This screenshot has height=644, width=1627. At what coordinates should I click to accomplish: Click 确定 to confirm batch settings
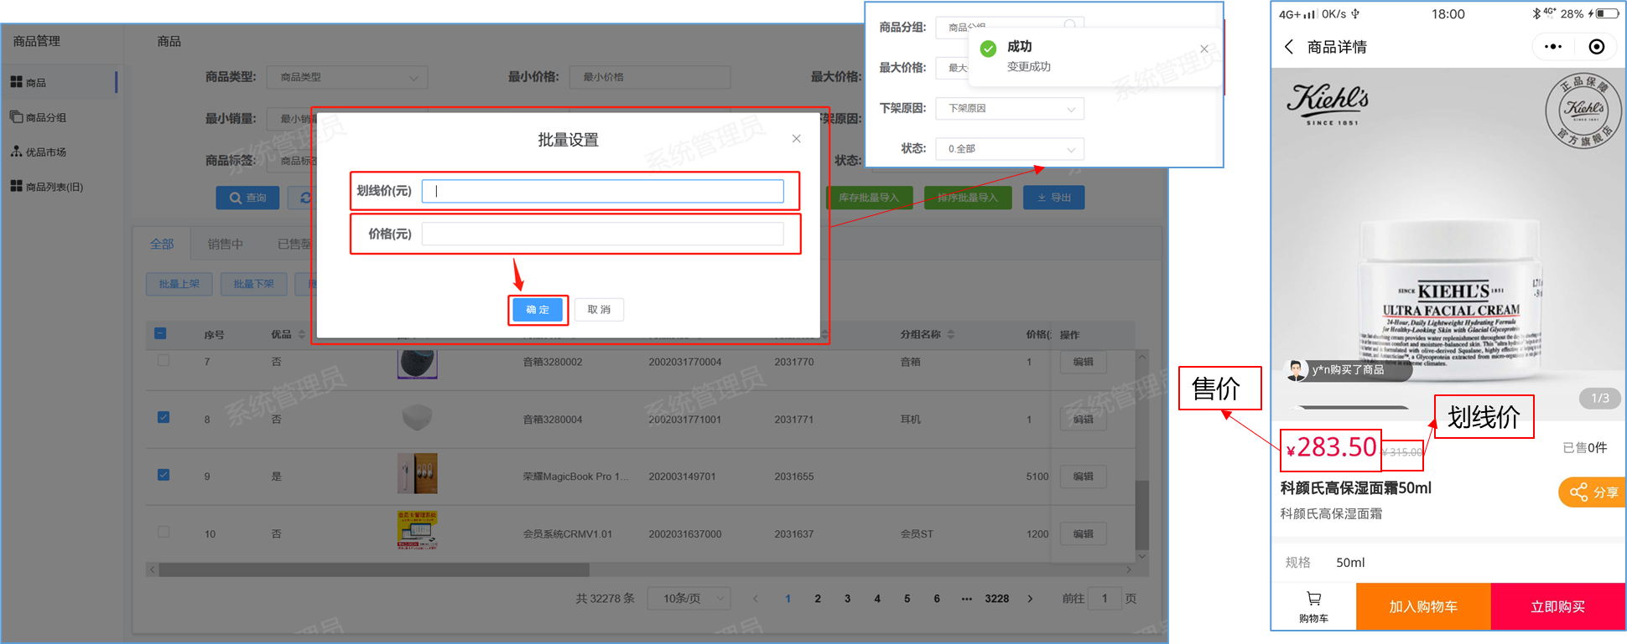pos(538,310)
